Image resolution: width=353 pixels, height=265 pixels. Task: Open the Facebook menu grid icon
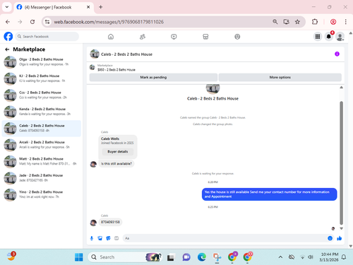point(318,37)
